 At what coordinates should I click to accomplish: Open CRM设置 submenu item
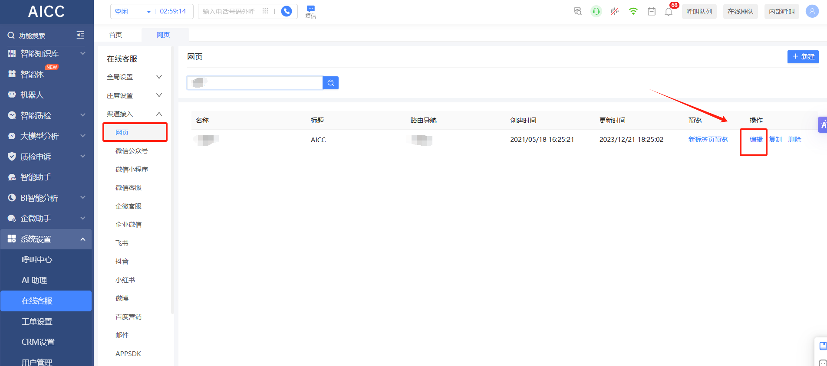tap(38, 342)
